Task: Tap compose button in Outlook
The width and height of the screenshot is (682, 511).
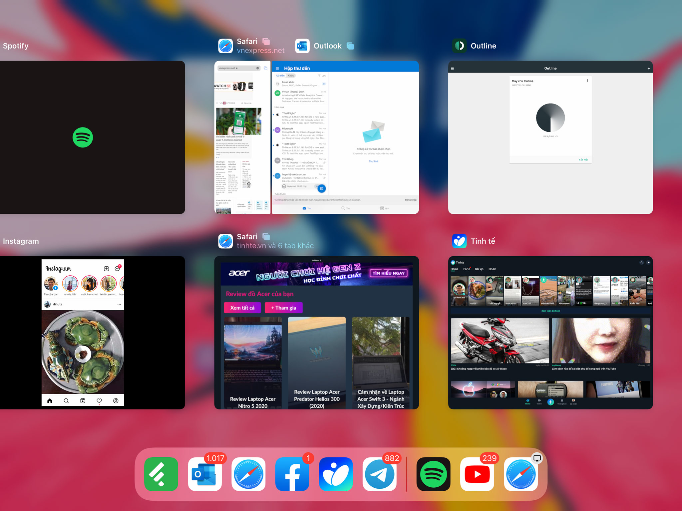Action: [321, 188]
